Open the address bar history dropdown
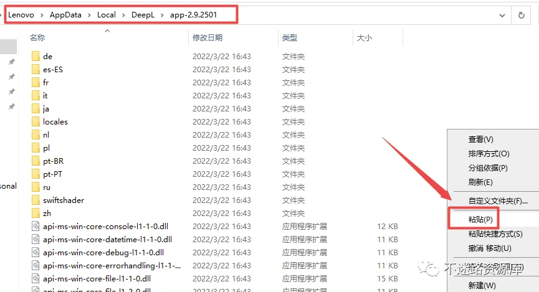 click(x=502, y=16)
